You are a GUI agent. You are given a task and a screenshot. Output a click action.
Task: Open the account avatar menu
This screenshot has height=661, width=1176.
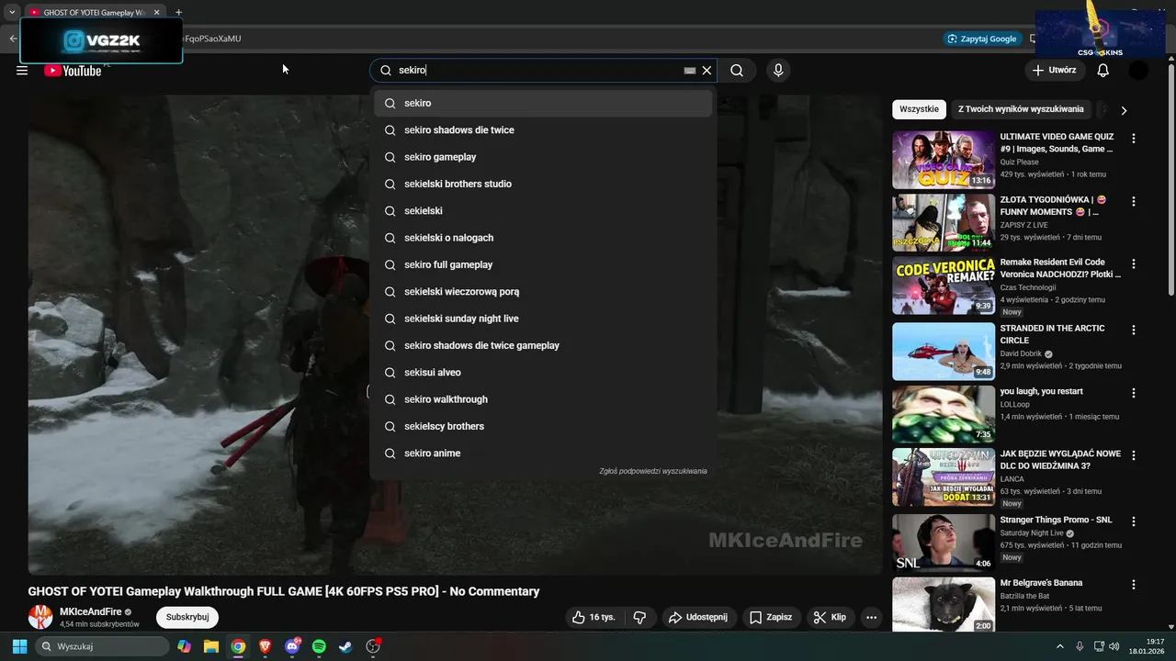tap(1138, 71)
